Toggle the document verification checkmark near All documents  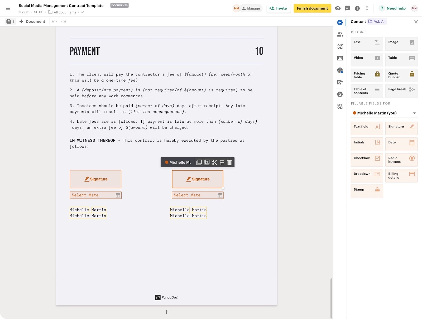[83, 12]
